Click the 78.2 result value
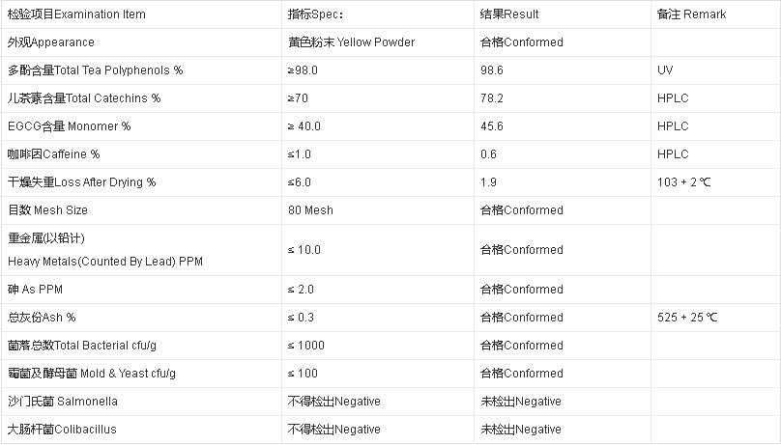This screenshot has width=781, height=445. point(492,98)
